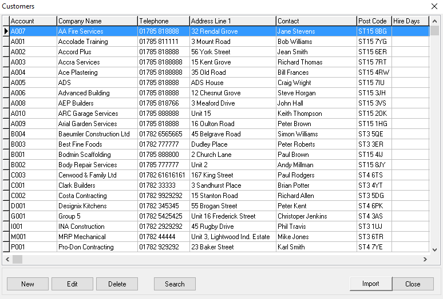Click telephone 01785 818766

coord(164,103)
